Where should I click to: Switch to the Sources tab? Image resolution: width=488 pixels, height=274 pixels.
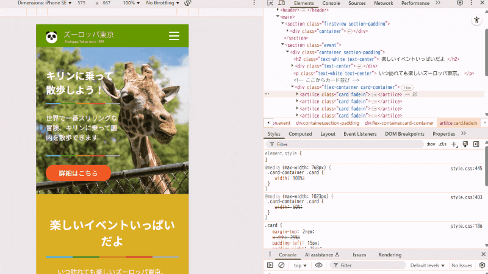point(357,3)
